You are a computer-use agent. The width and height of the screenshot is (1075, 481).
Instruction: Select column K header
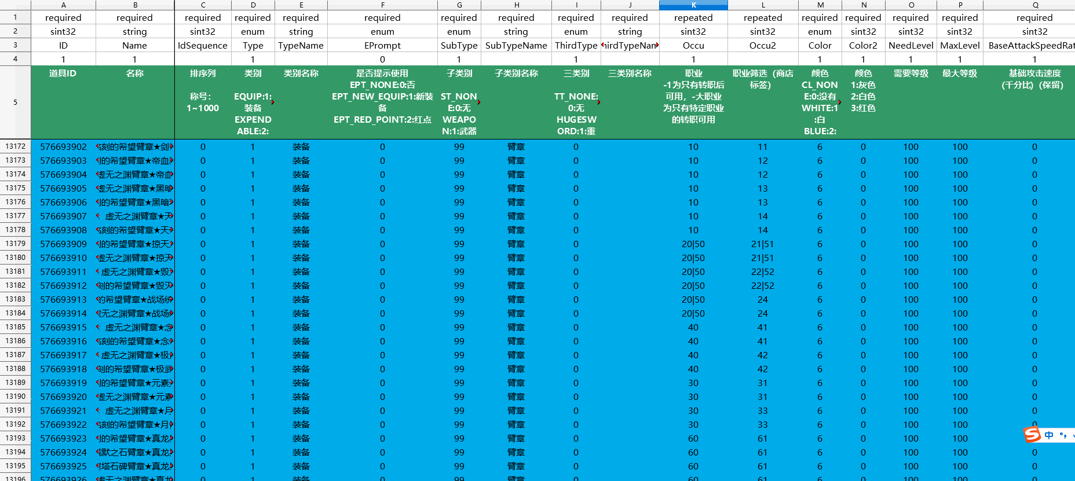pos(693,5)
